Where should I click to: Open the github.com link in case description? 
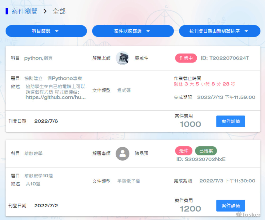coord(55,97)
